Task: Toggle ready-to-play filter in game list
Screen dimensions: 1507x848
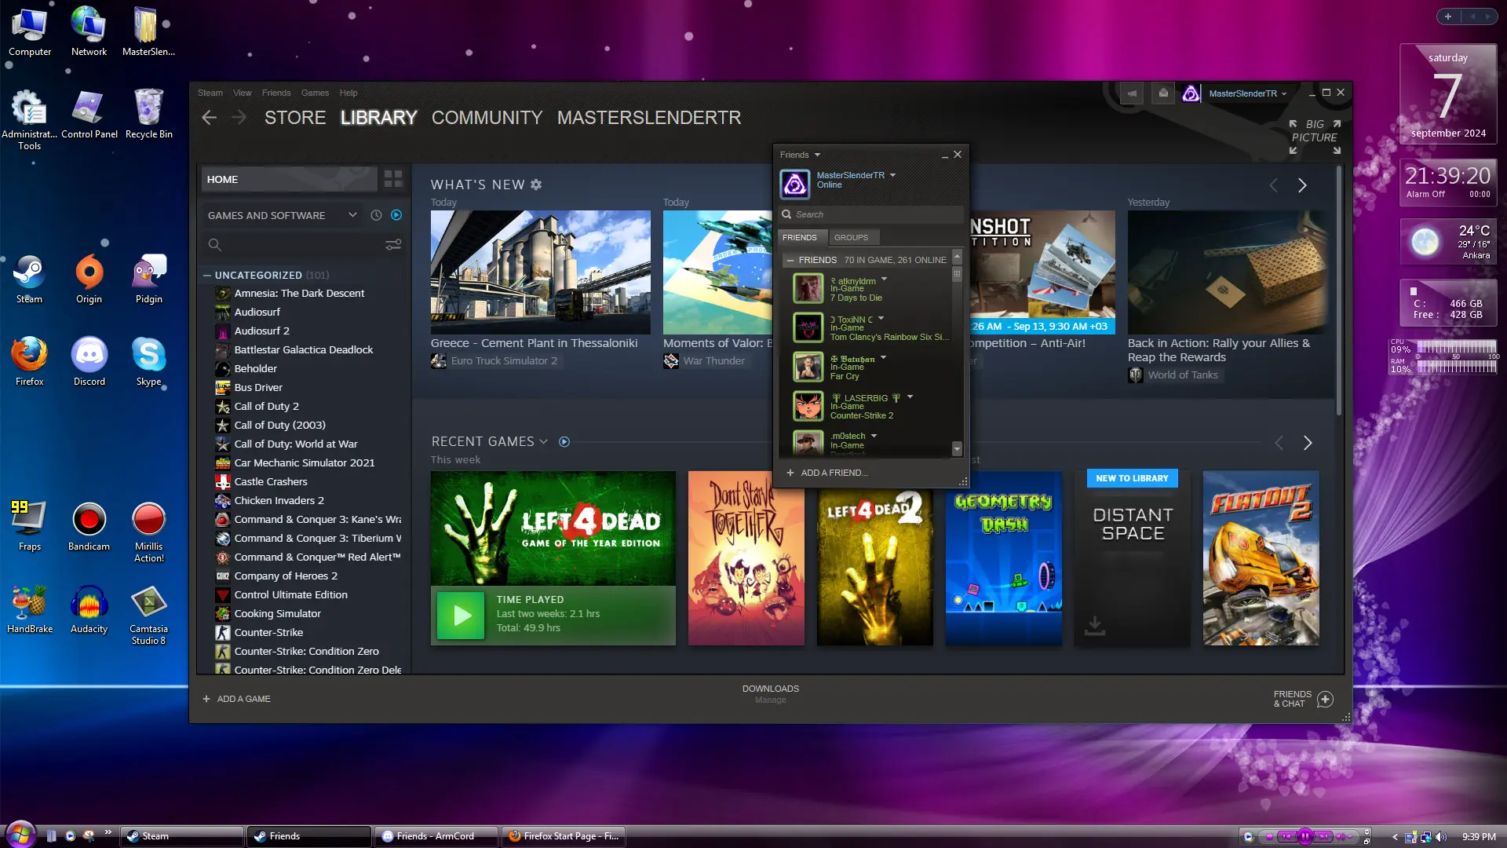Action: pyautogui.click(x=396, y=215)
